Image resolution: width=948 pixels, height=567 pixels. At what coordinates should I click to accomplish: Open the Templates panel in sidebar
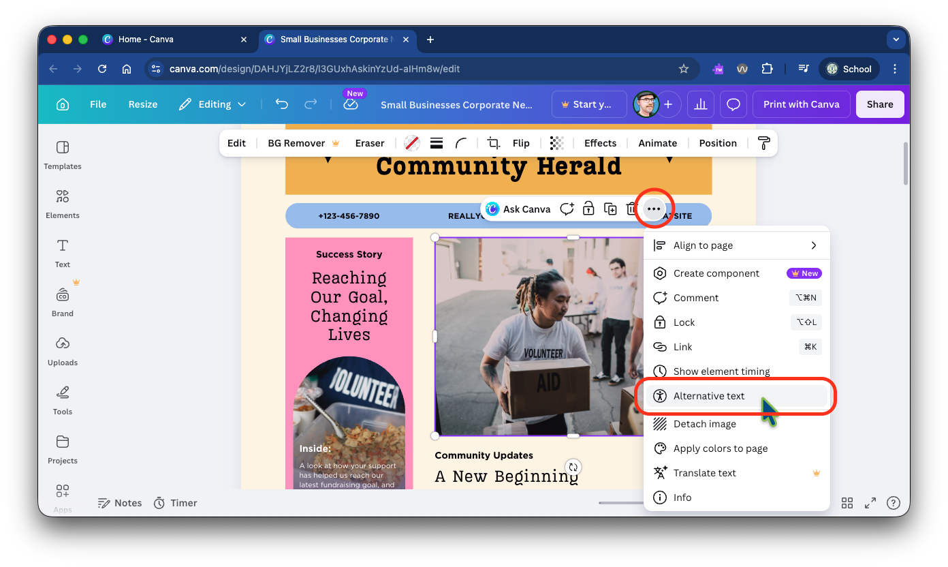point(63,155)
